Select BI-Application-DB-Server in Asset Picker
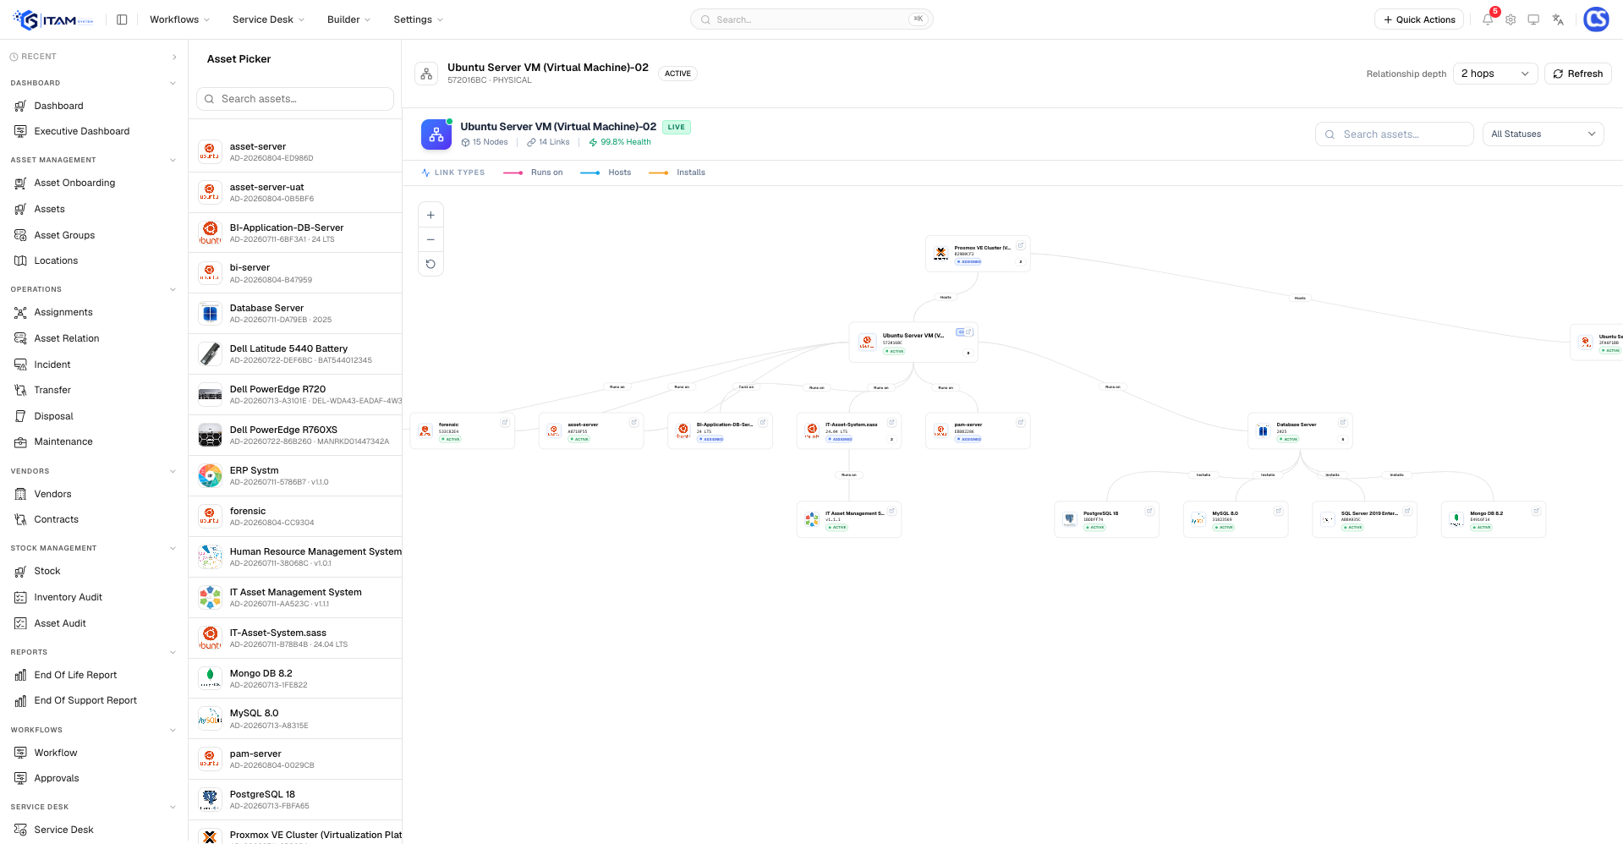The height and width of the screenshot is (844, 1623). 295,233
